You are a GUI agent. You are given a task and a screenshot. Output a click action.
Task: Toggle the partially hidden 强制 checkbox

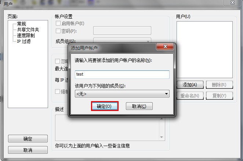point(57,92)
